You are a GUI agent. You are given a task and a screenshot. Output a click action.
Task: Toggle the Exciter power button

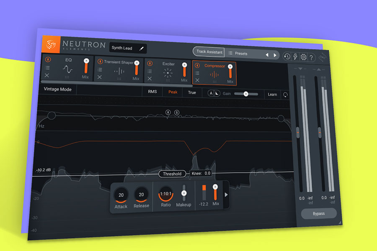pyautogui.click(x=150, y=63)
